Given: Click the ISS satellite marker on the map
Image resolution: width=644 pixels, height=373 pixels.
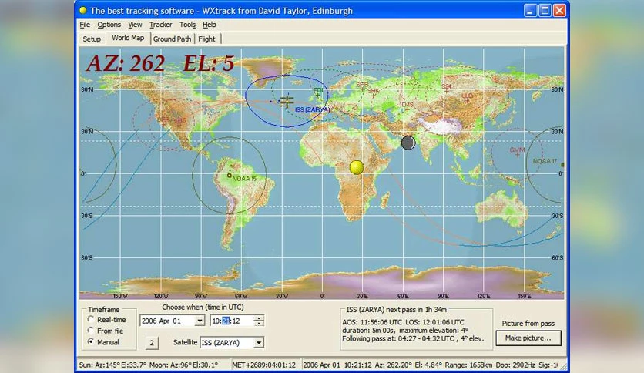Looking at the screenshot, I should [287, 100].
